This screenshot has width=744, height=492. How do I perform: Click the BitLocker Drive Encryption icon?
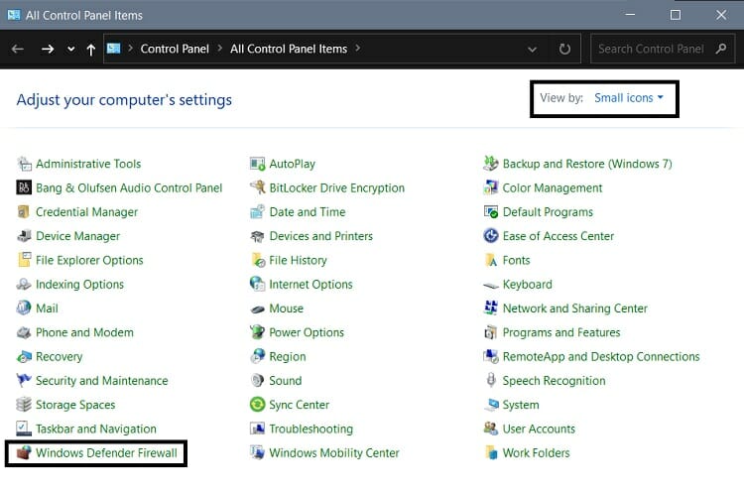(x=258, y=187)
